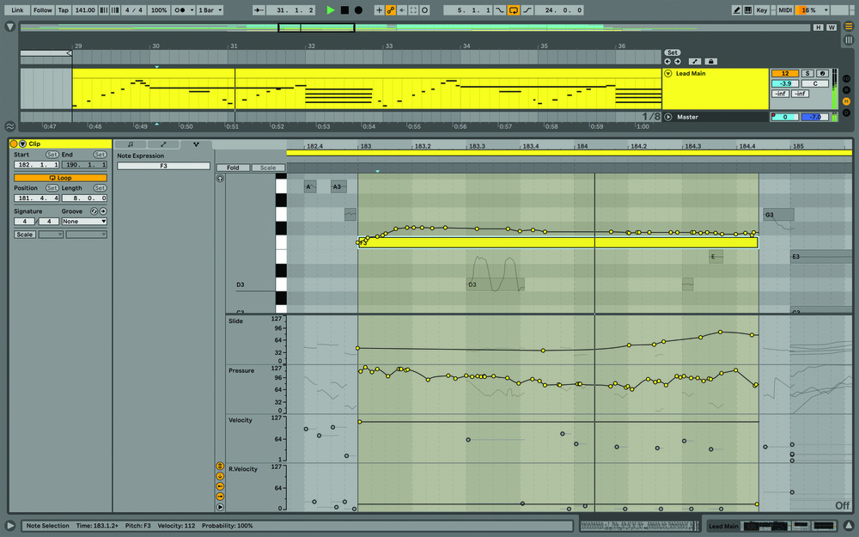The image size is (859, 537).
Task: Open Key Map Mode with the Key button
Action: 761,9
